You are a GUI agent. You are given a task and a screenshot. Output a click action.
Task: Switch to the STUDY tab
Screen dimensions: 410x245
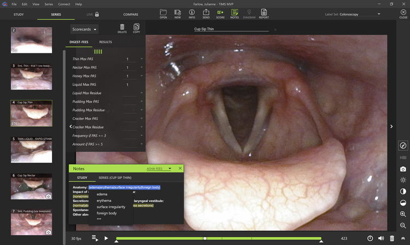(x=19, y=14)
